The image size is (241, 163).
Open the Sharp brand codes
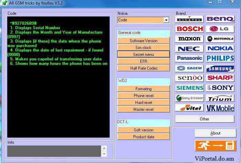click(x=220, y=78)
